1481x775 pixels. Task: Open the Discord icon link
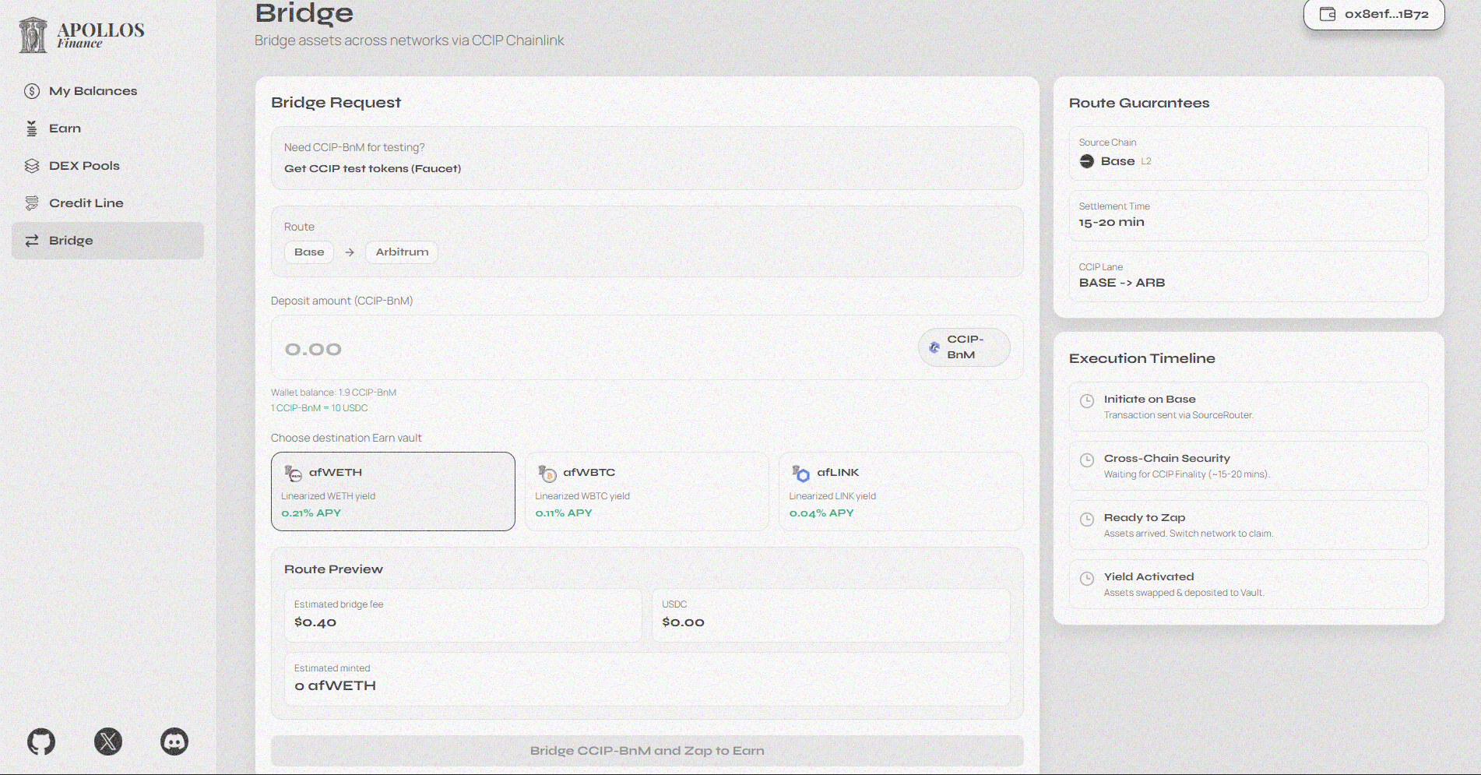pos(174,742)
